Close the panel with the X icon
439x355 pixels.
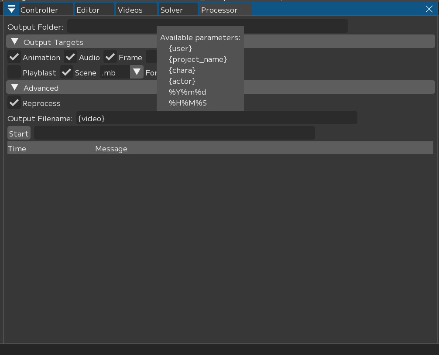pyautogui.click(x=429, y=9)
